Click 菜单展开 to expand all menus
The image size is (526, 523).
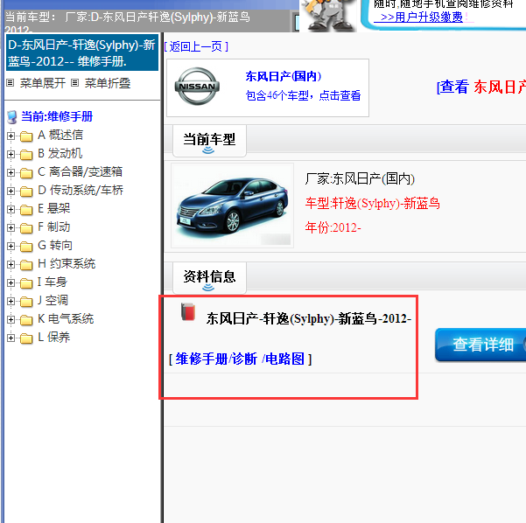click(x=43, y=83)
